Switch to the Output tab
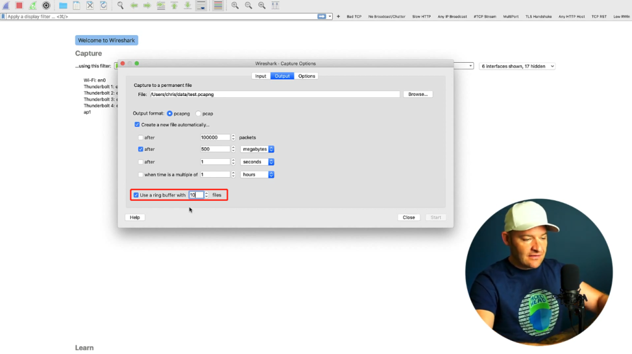632x354 pixels. [282, 76]
